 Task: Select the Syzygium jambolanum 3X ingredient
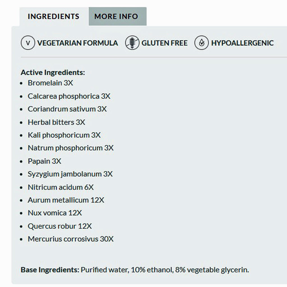point(70,174)
